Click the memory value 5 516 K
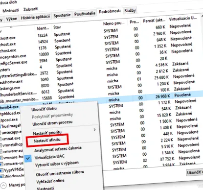Viewport: 203px width, 190px height. point(167,146)
